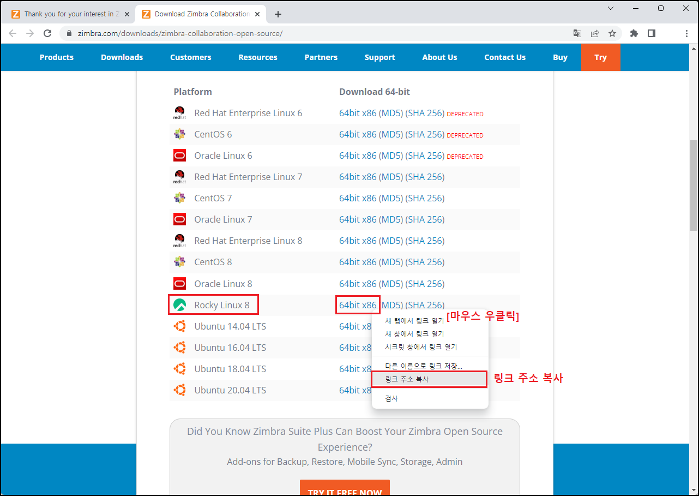Choose '시크릿 창에서 링크 열기' menu entry
The image size is (699, 496).
click(430, 347)
